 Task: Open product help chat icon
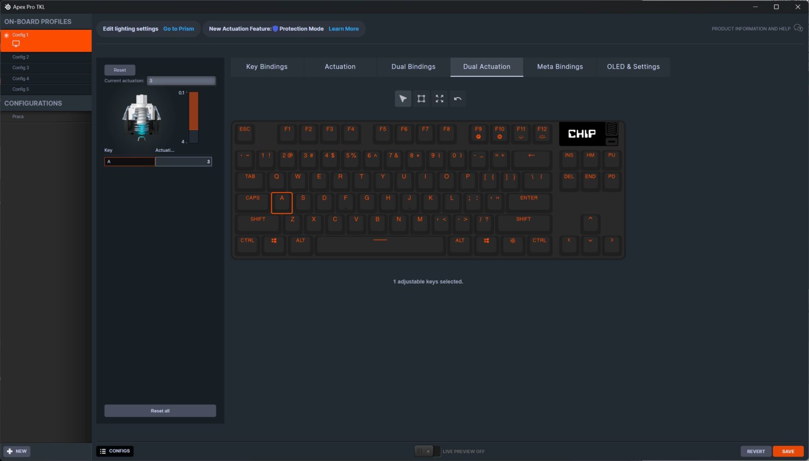[798, 28]
